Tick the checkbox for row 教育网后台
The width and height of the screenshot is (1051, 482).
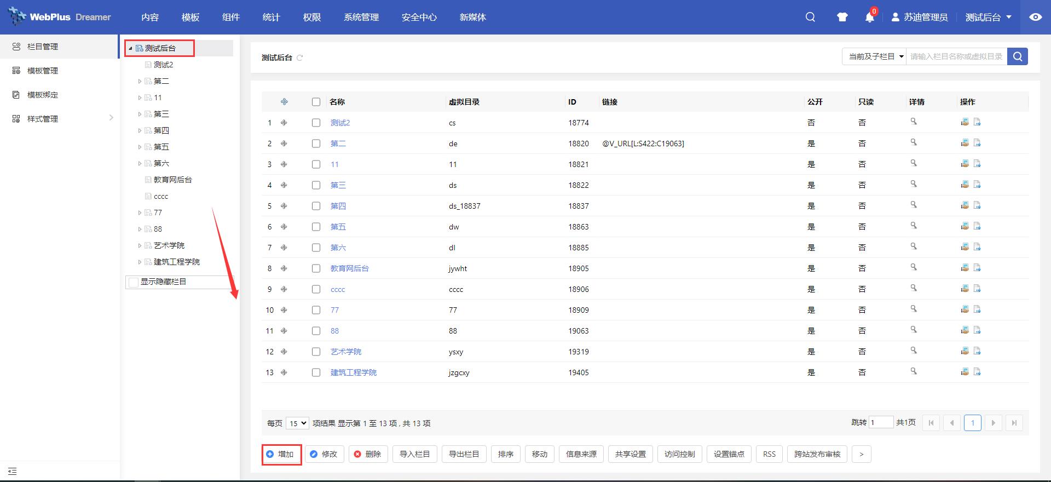(x=316, y=268)
